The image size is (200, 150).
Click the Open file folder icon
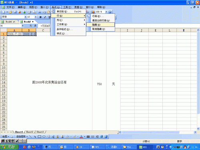(x=10, y=12)
